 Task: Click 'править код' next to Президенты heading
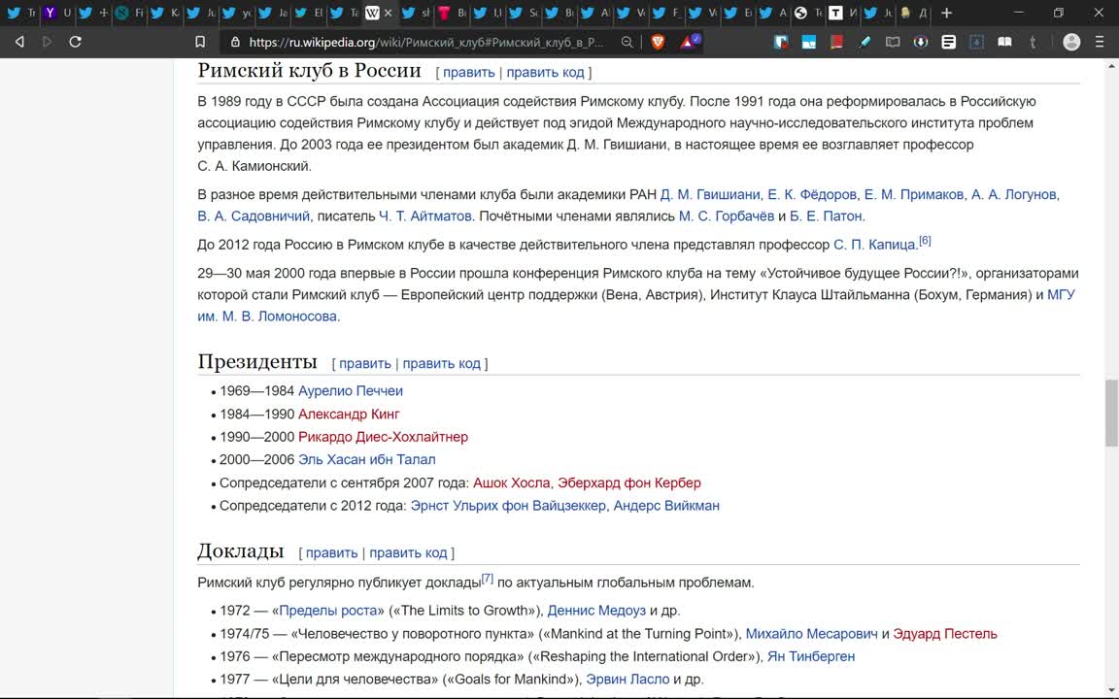[442, 363]
